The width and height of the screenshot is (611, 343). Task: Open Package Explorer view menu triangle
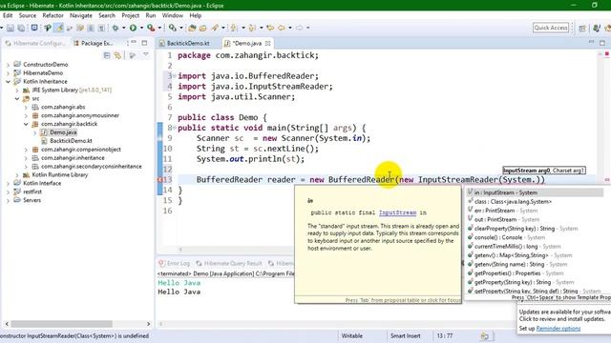pos(146,55)
